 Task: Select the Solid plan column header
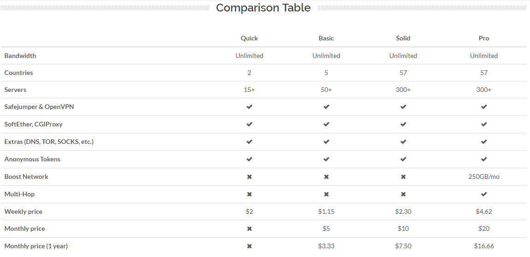click(403, 38)
